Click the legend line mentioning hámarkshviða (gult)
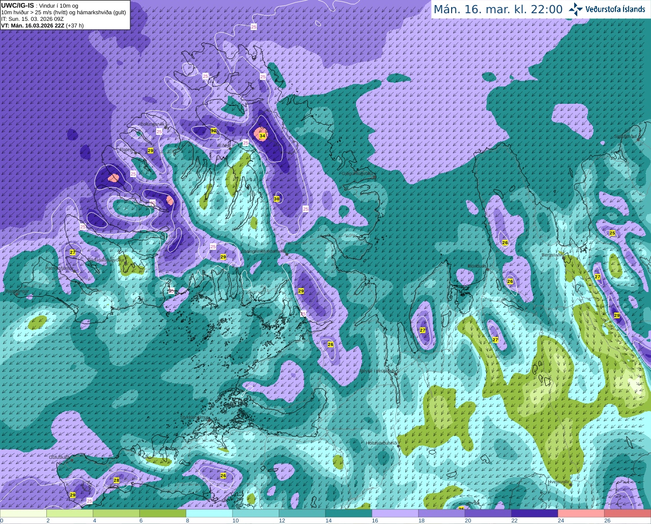Image resolution: width=651 pixels, height=524 pixels. pos(63,12)
